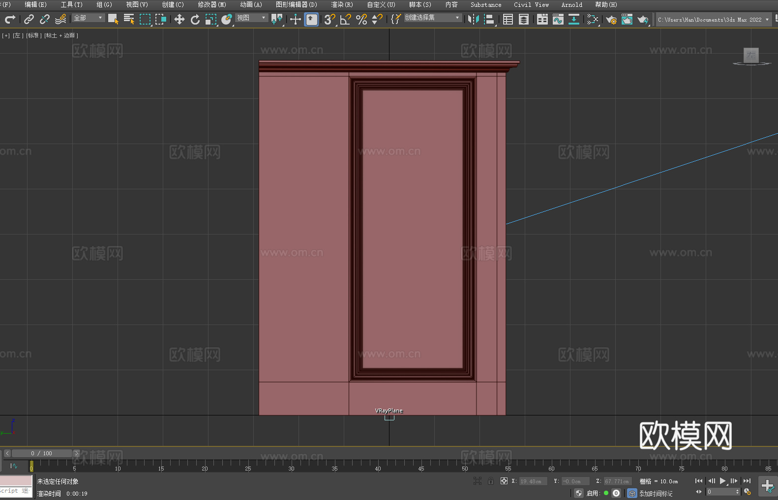Click the Z coordinate field
Screen dimensions: 778x500
pyautogui.click(x=617, y=481)
